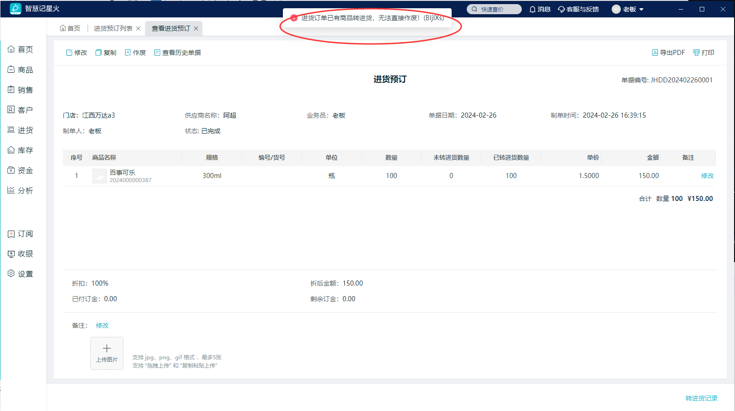Screen dimensions: 735x411
Task: Expand the 老板 user account dropdown
Action: 628,9
